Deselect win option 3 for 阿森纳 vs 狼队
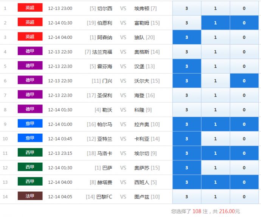Viewport: 261px width, 217px height. pyautogui.click(x=186, y=37)
